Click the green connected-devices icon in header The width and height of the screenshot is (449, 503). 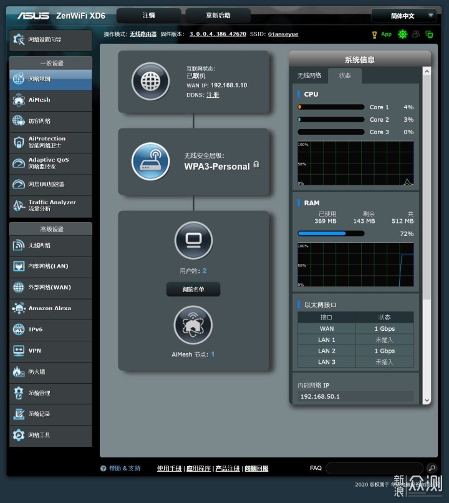[x=429, y=34]
